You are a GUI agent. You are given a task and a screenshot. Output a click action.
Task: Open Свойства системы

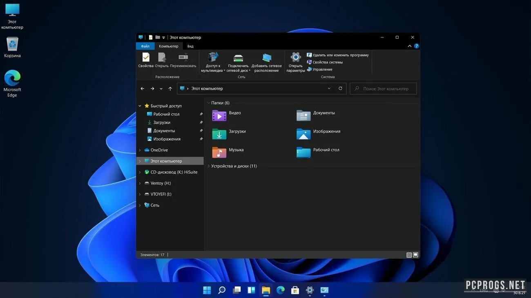click(325, 62)
